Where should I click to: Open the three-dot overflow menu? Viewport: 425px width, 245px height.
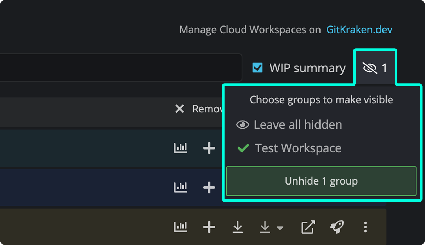(365, 227)
